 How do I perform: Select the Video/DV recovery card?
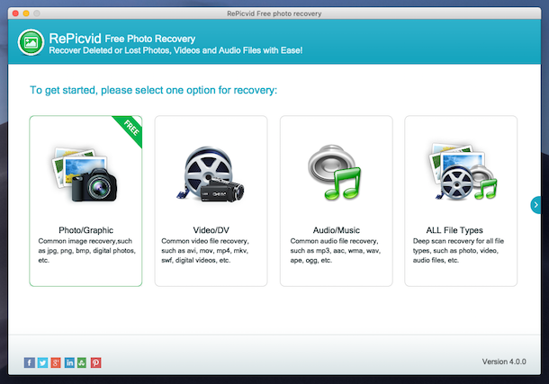[x=211, y=201]
